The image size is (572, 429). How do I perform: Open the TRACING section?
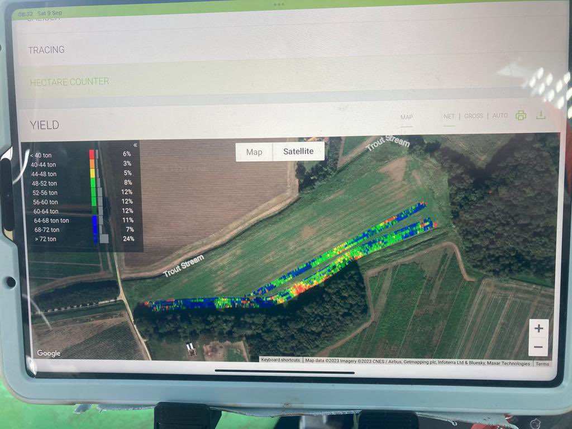[x=46, y=50]
